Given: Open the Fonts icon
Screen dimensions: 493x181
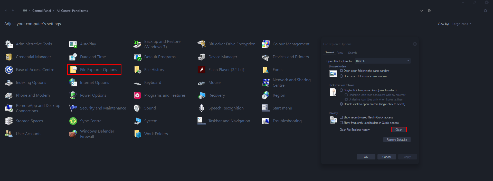Looking at the screenshot, I should (266, 70).
